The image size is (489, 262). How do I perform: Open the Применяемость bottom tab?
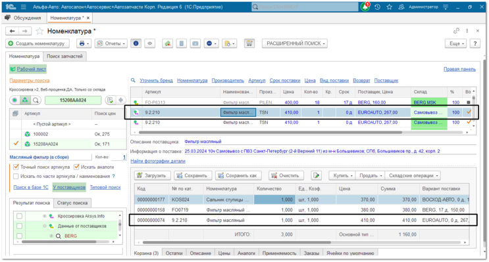pos(279,253)
